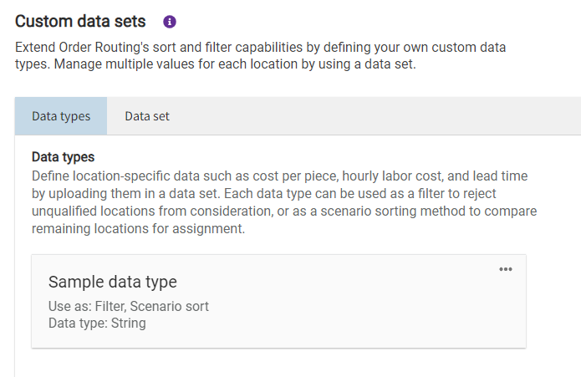Viewport: 581px width, 377px height.
Task: Click the "Define location-specific data" description line
Action: click(167, 176)
